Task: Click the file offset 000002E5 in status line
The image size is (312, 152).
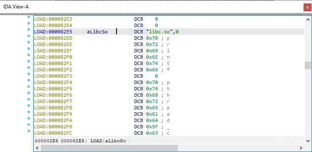Action: tap(46, 141)
